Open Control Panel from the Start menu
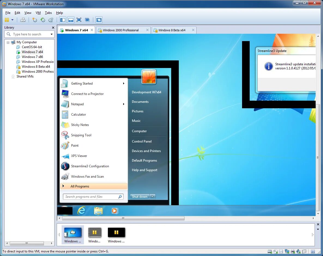This screenshot has height=256, width=323. (x=142, y=141)
